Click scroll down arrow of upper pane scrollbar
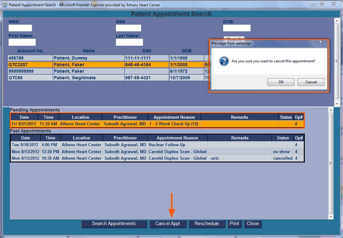This screenshot has width=343, height=238. click(x=337, y=104)
